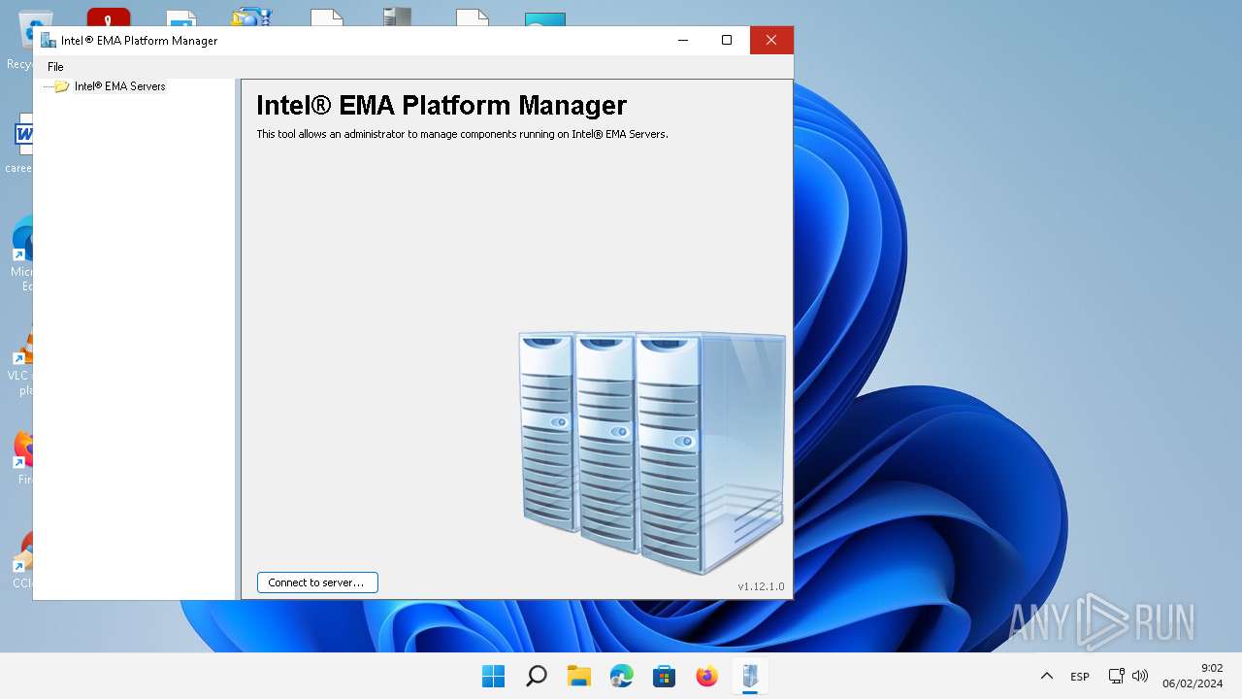Click the Connect to server... button
The image size is (1242, 699).
[317, 582]
